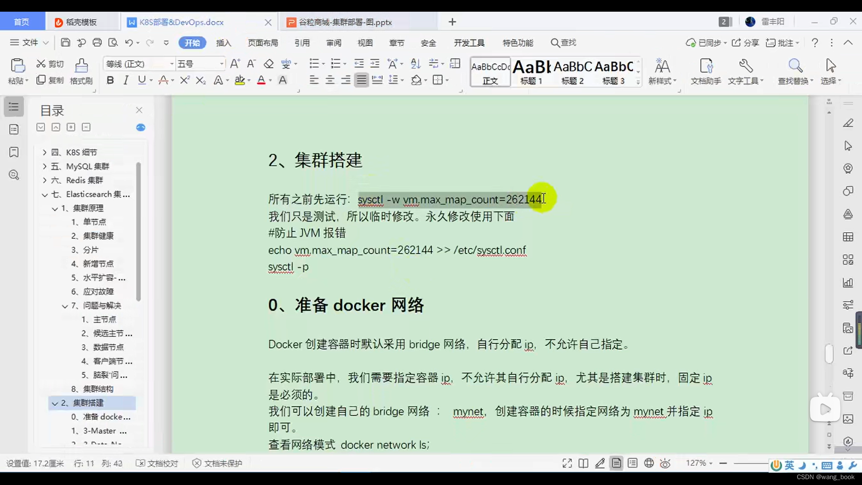Open the search icon in left sidebar
Screen dimensions: 862x485
[x=13, y=175]
